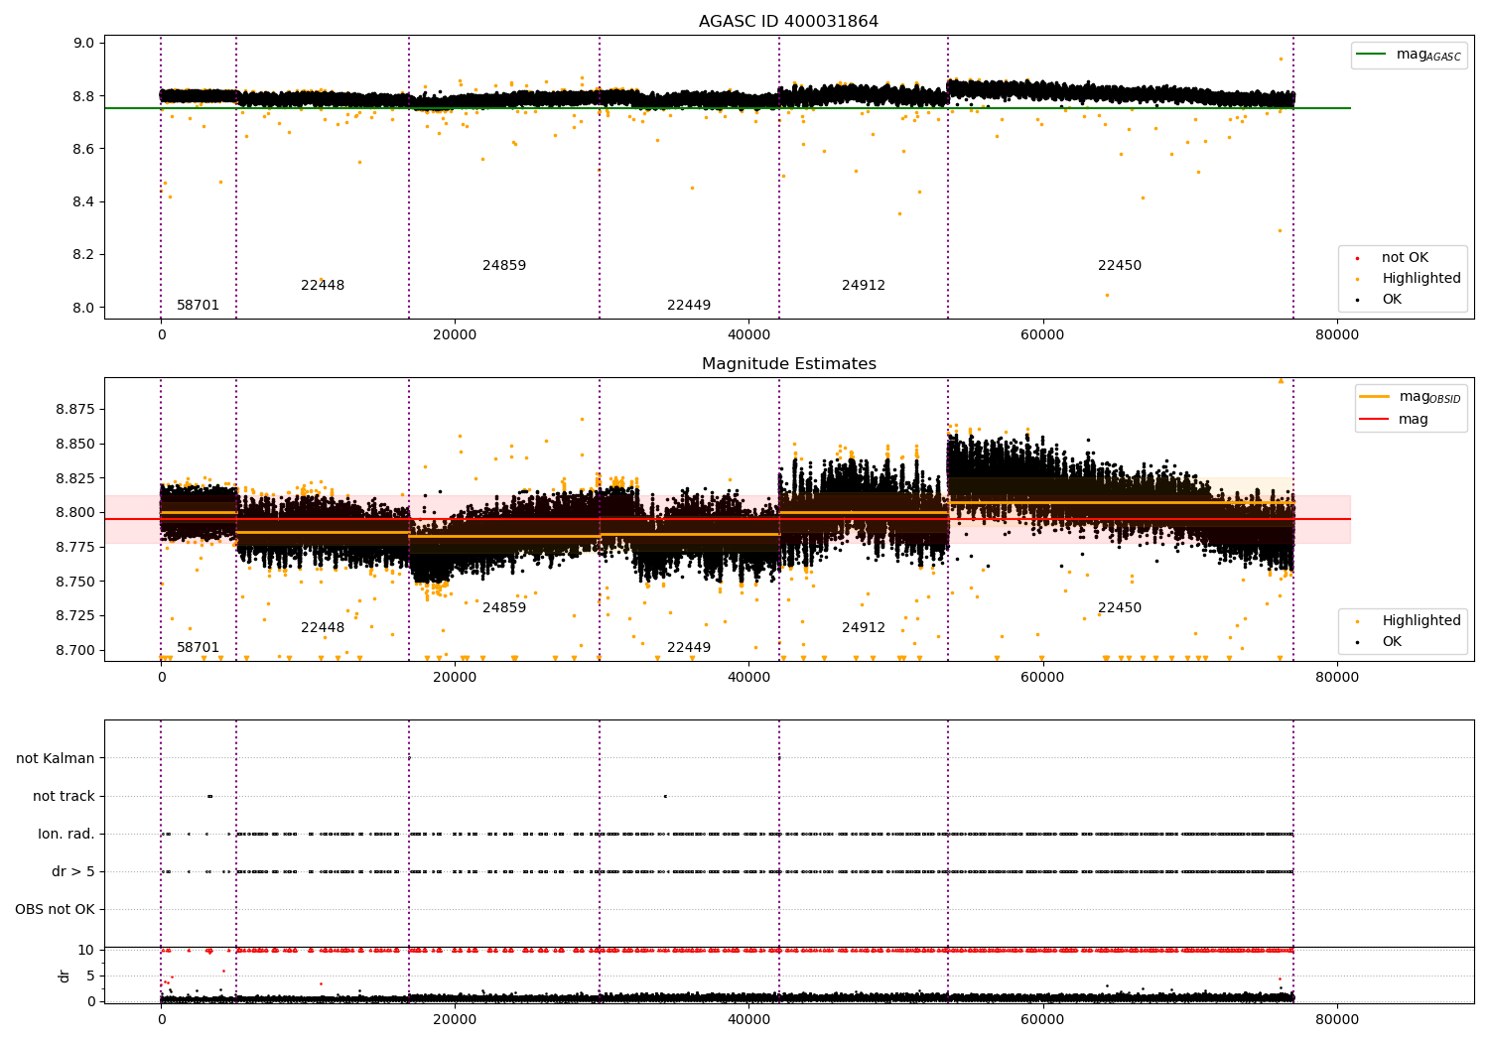Image resolution: width=1489 pixels, height=1042 pixels.
Task: Click y-axis tick label 8.800
Action: click(75, 512)
